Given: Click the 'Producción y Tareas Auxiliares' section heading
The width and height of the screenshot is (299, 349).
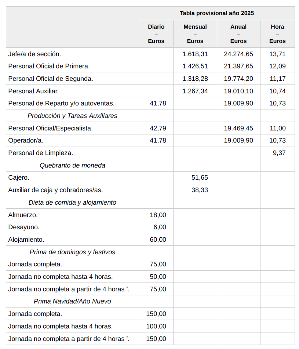Looking at the screenshot, I should point(72,116).
